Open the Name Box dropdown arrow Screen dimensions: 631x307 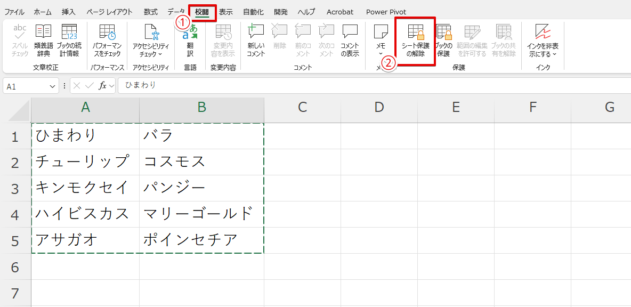click(53, 86)
